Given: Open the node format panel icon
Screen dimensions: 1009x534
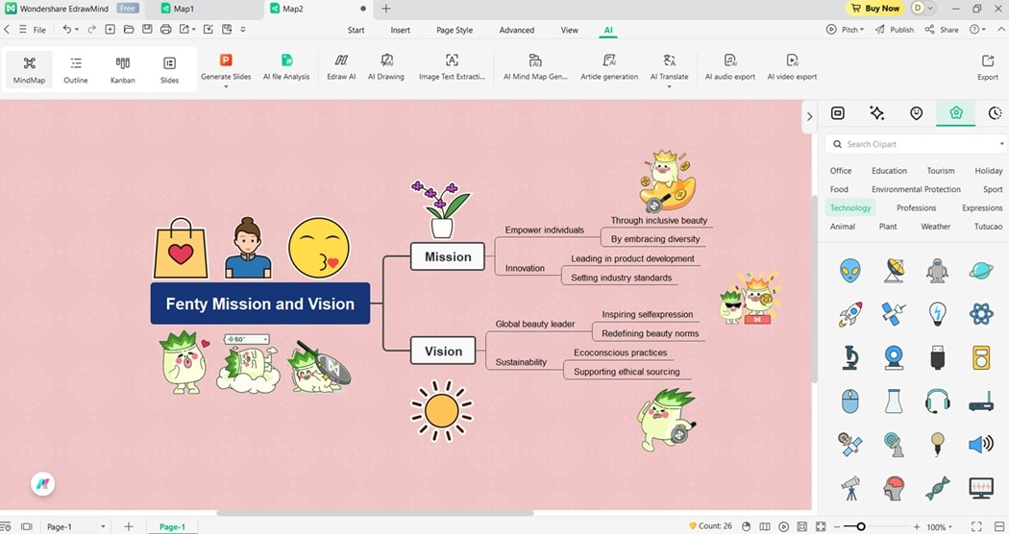Looking at the screenshot, I should point(837,113).
